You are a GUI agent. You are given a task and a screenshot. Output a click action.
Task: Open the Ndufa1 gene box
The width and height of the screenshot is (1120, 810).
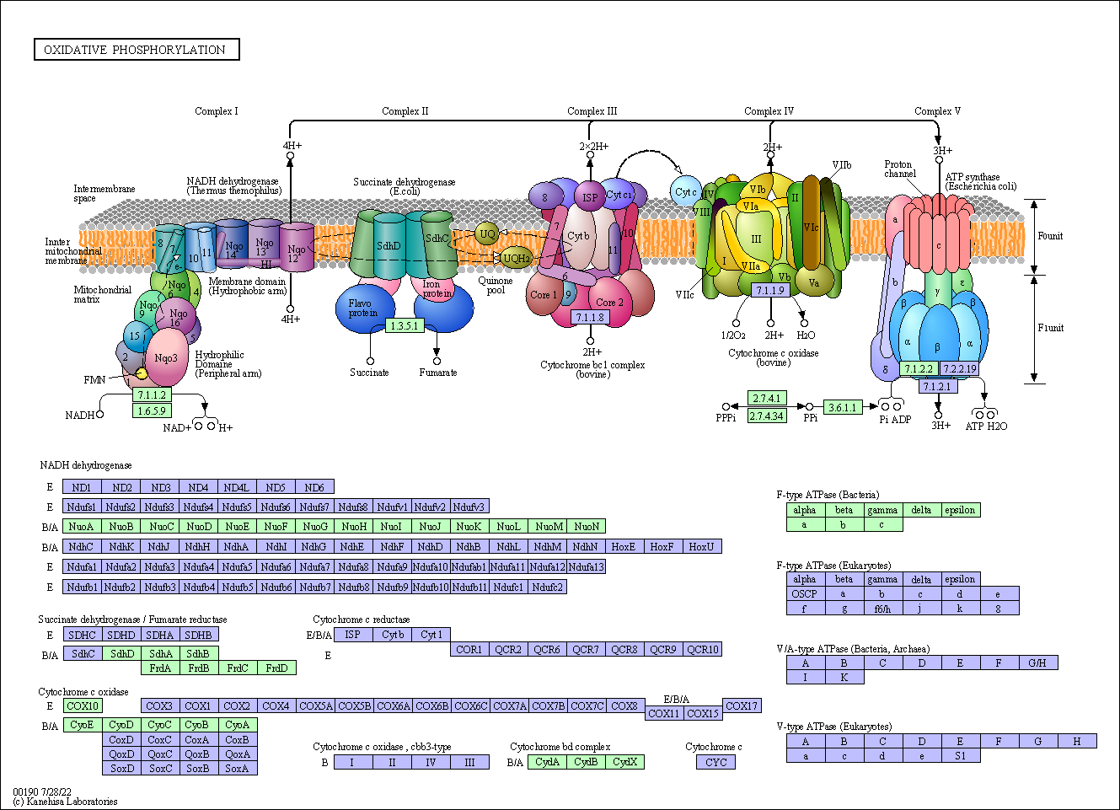point(83,566)
